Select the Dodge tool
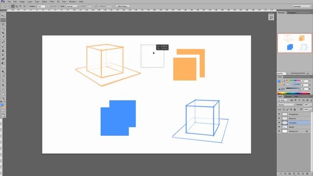 tap(3, 72)
